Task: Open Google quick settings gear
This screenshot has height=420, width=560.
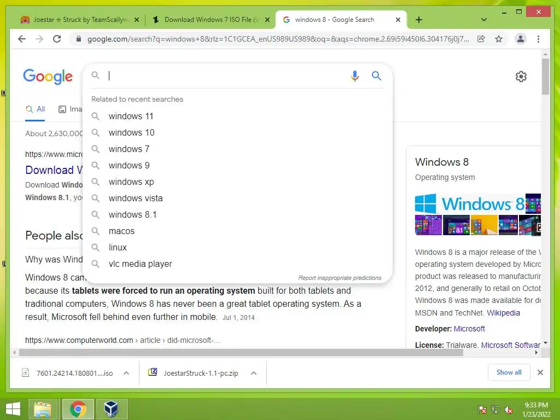Action: coord(521,77)
